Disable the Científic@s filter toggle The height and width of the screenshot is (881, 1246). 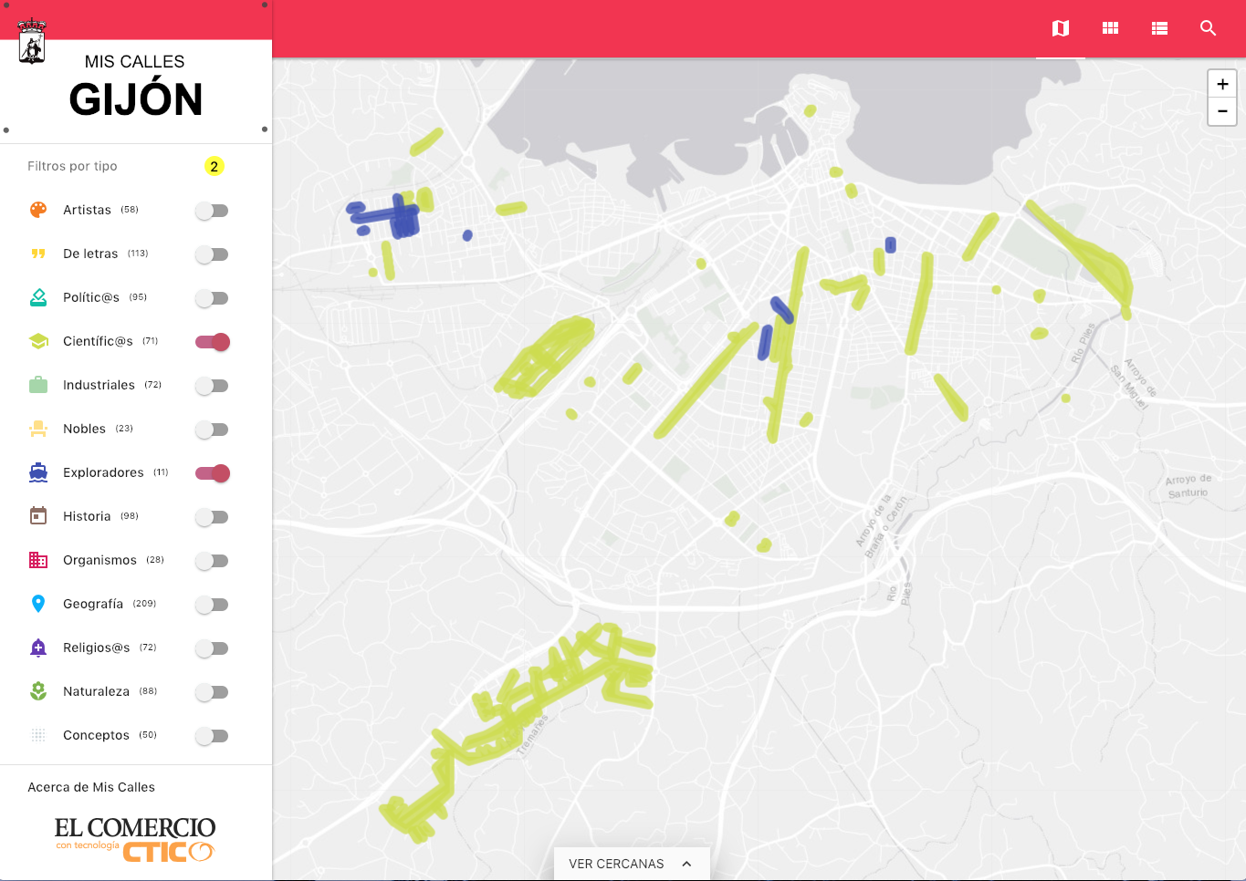pos(212,341)
